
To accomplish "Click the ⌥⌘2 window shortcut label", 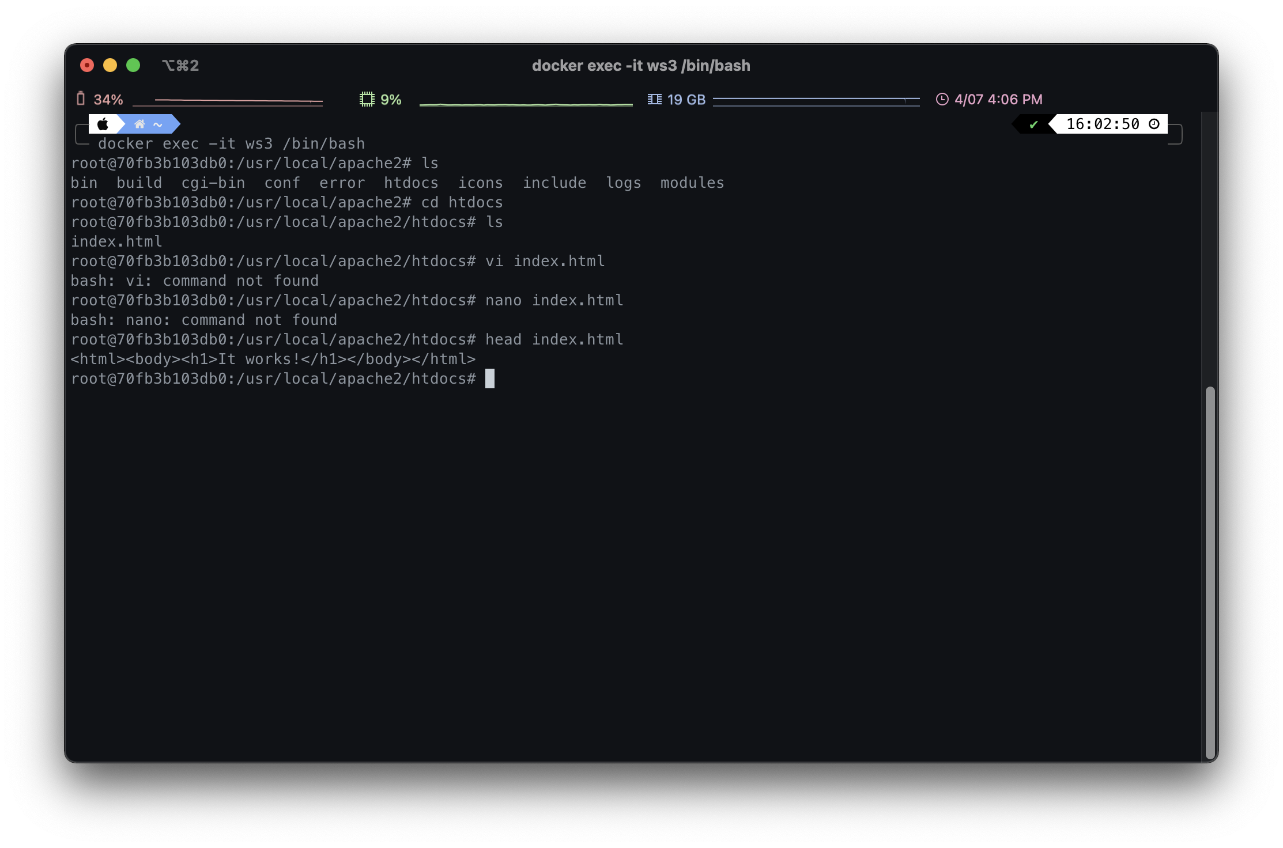I will point(180,66).
